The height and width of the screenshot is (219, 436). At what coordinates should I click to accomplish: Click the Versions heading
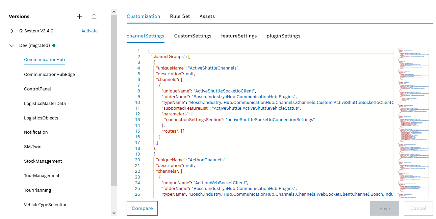click(19, 17)
